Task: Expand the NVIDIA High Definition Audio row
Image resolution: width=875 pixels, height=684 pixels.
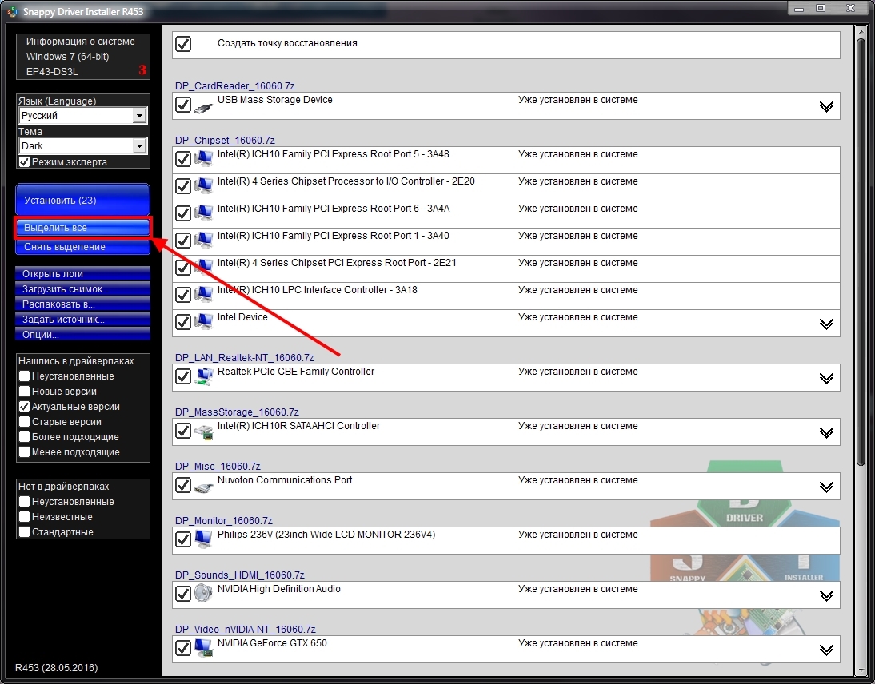Action: coord(826,596)
